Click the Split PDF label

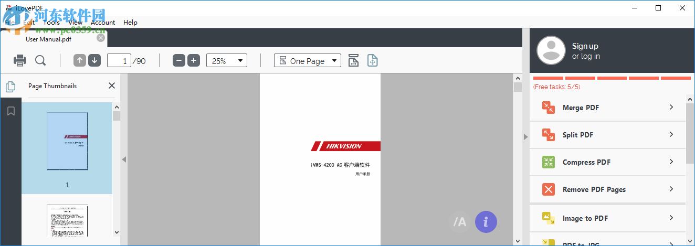point(578,135)
